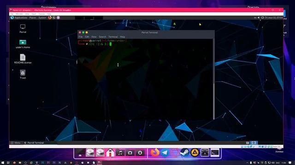Viewport: 295px width, 165px height.
Task: Click volume icon in Parrot top panel
Action: coord(259,17)
